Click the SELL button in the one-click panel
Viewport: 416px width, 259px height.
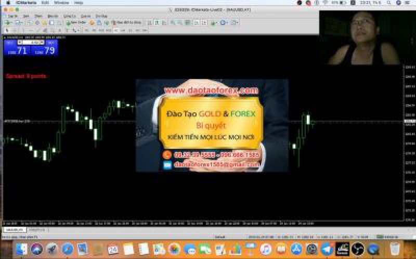click(10, 43)
